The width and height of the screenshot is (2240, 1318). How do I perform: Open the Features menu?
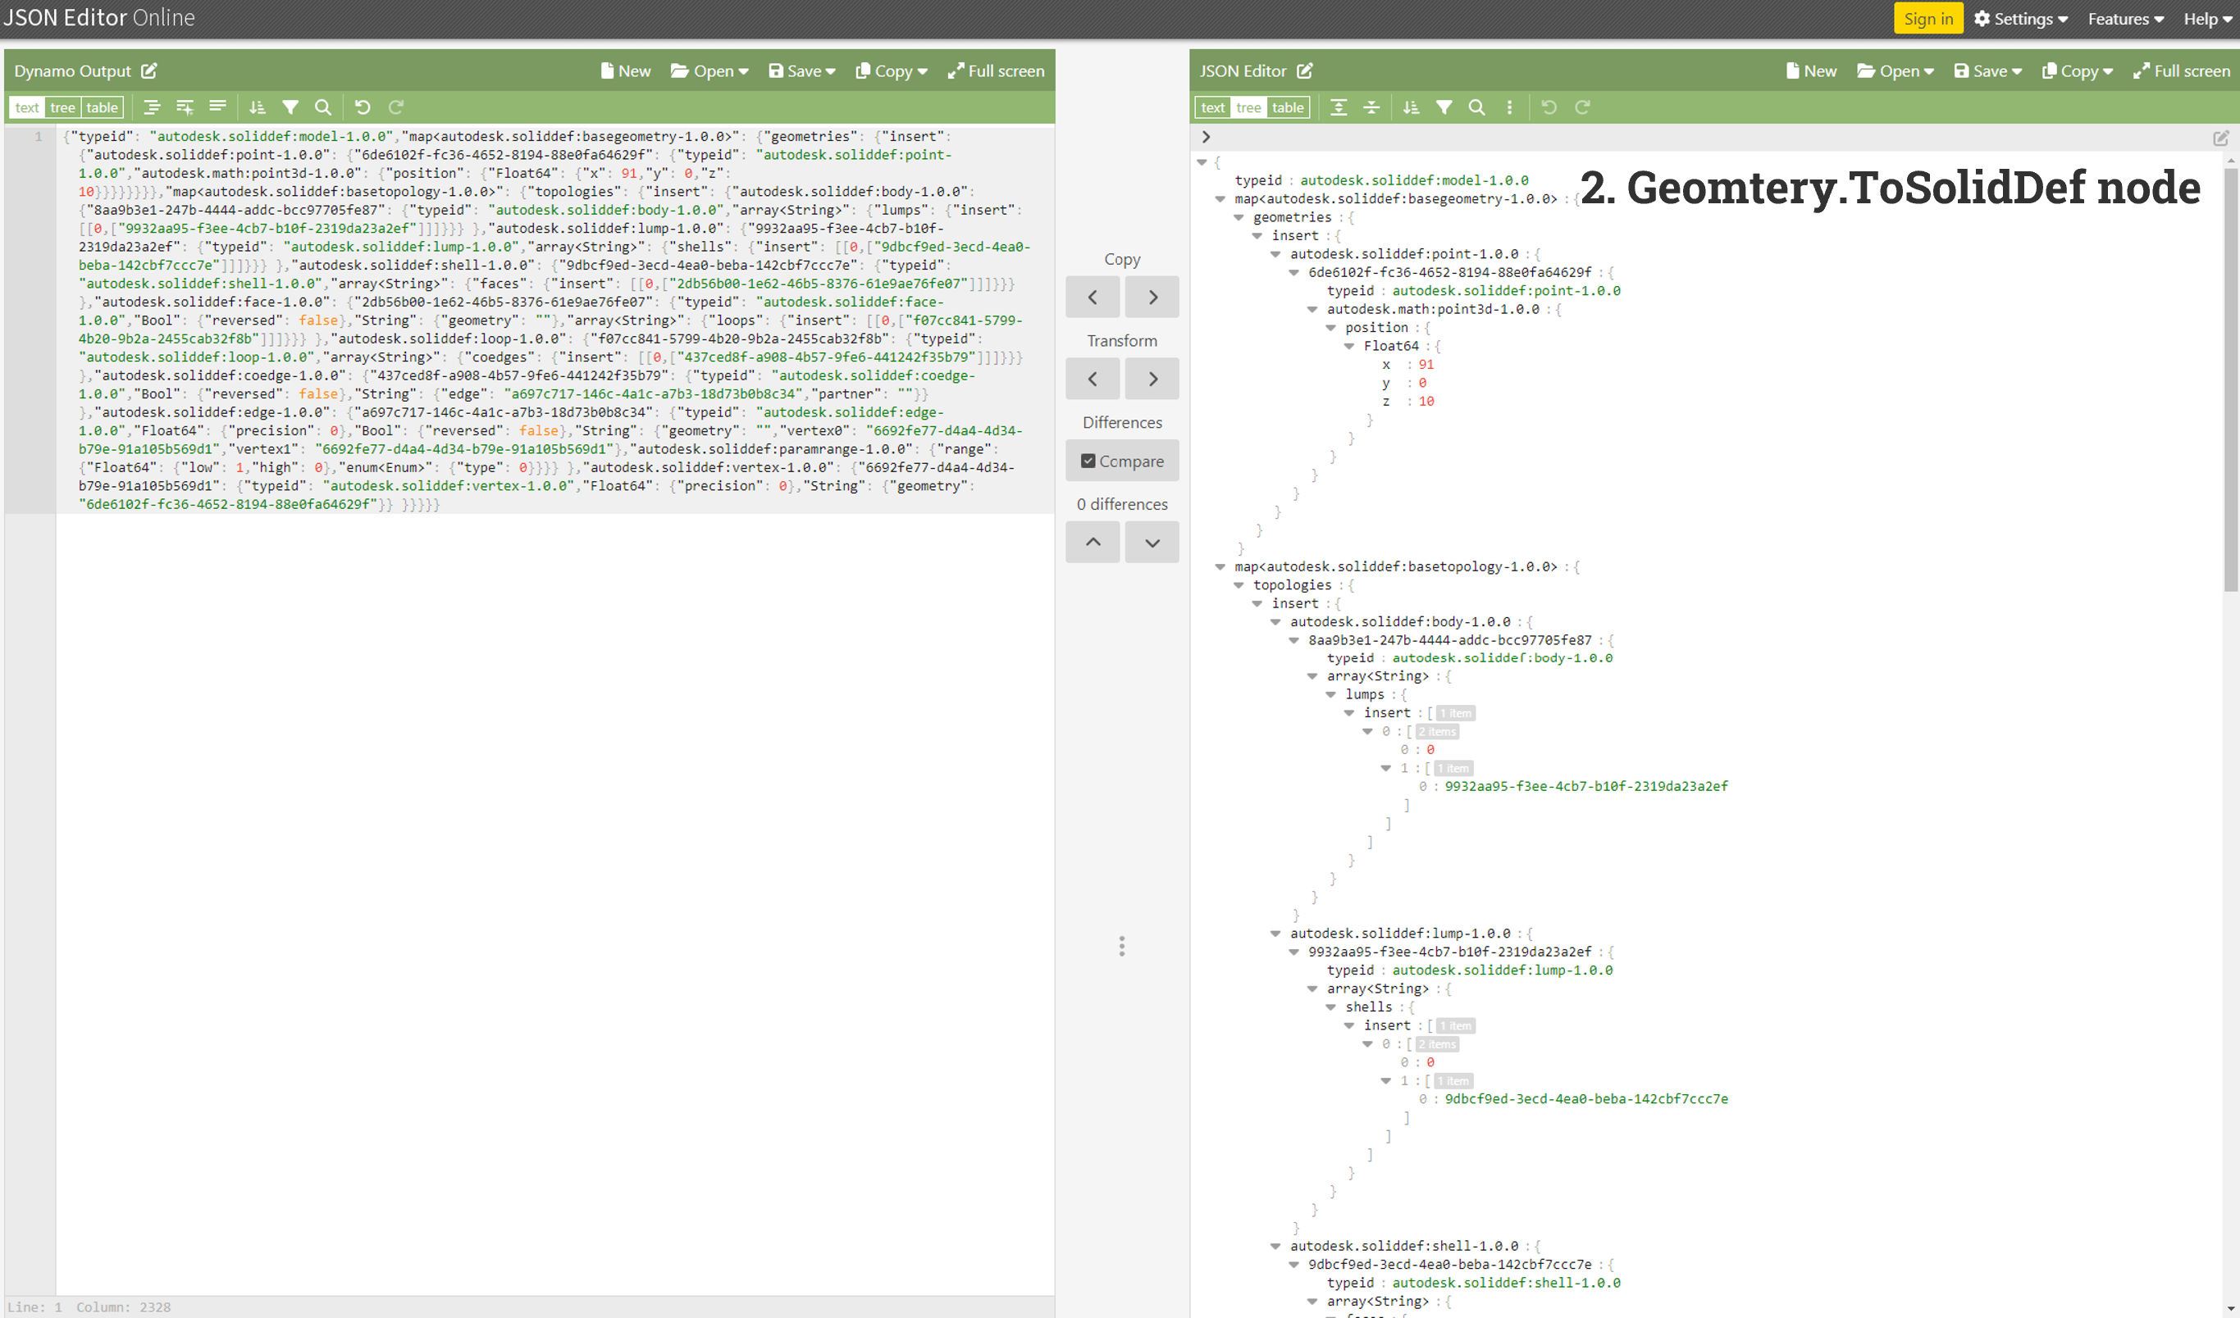2125,19
